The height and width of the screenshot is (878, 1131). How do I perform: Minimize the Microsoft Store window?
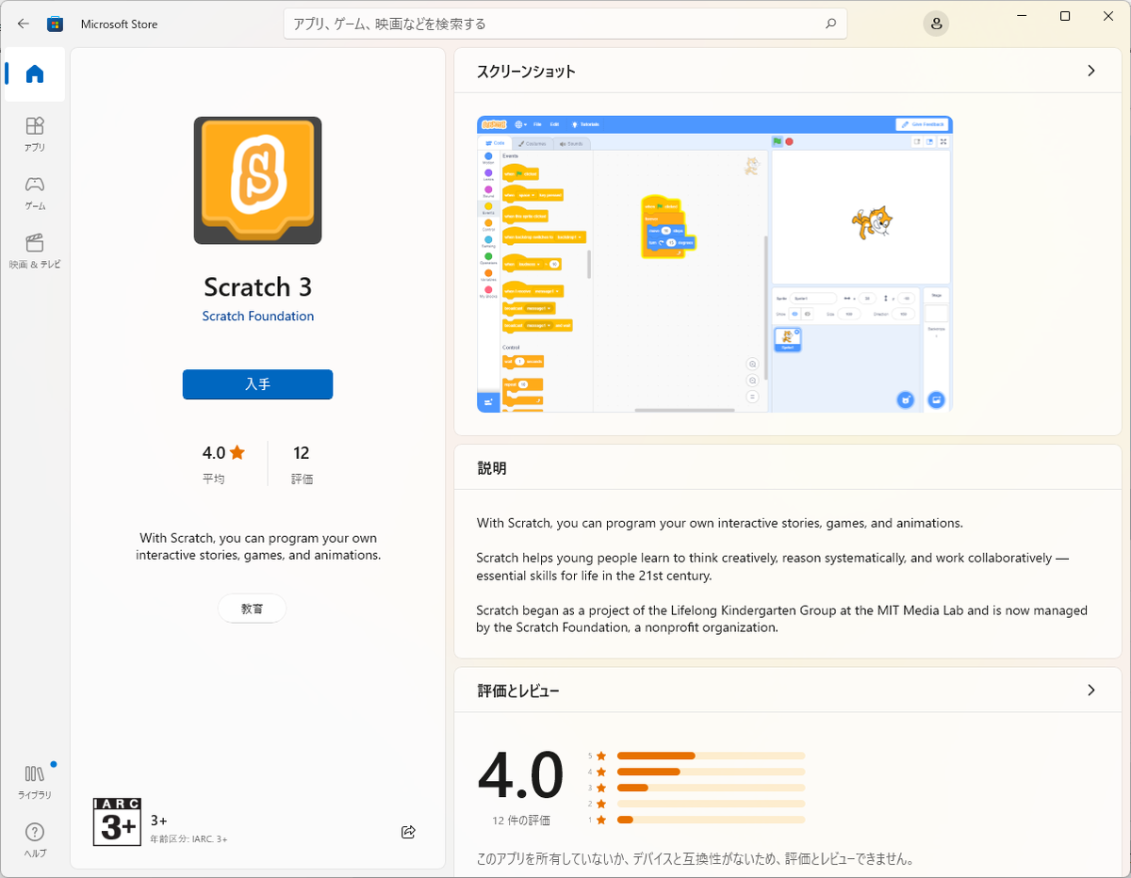(1022, 16)
